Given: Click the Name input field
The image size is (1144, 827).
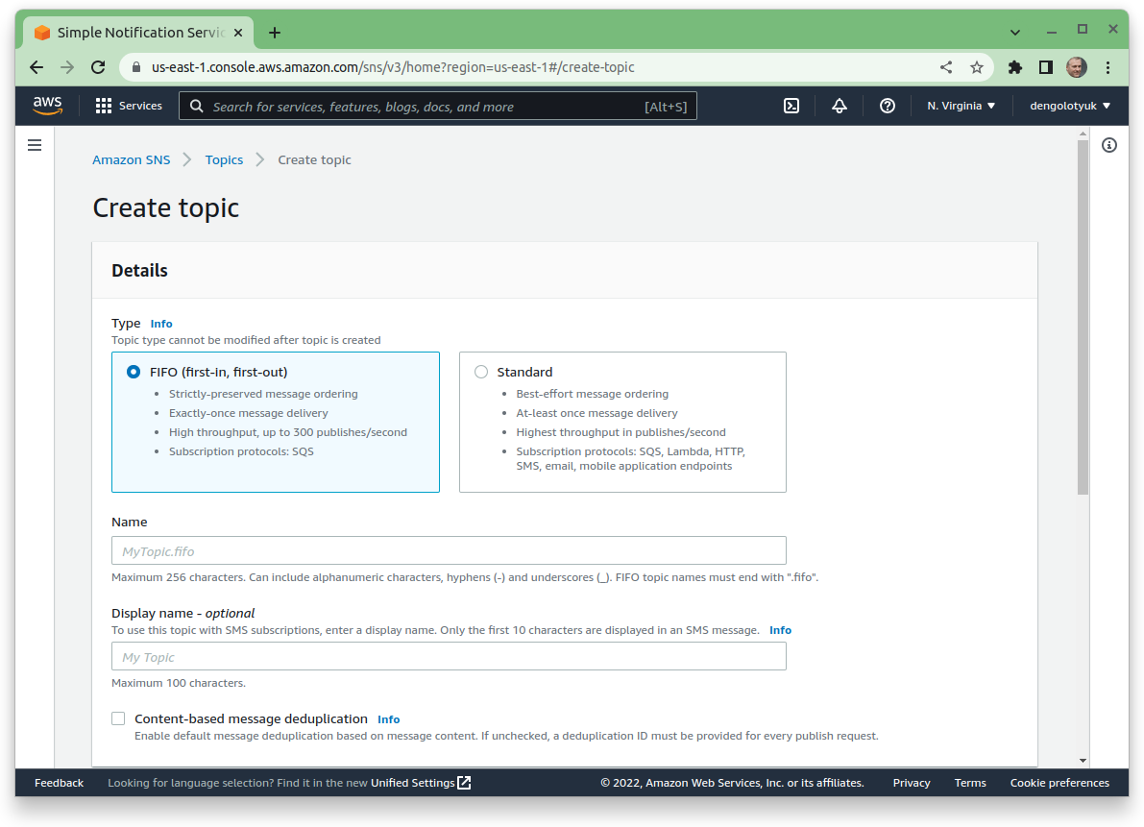Looking at the screenshot, I should click(x=449, y=550).
